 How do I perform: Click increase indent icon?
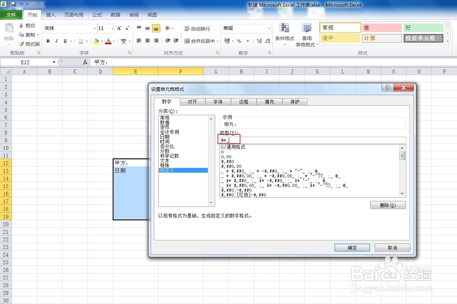176,41
